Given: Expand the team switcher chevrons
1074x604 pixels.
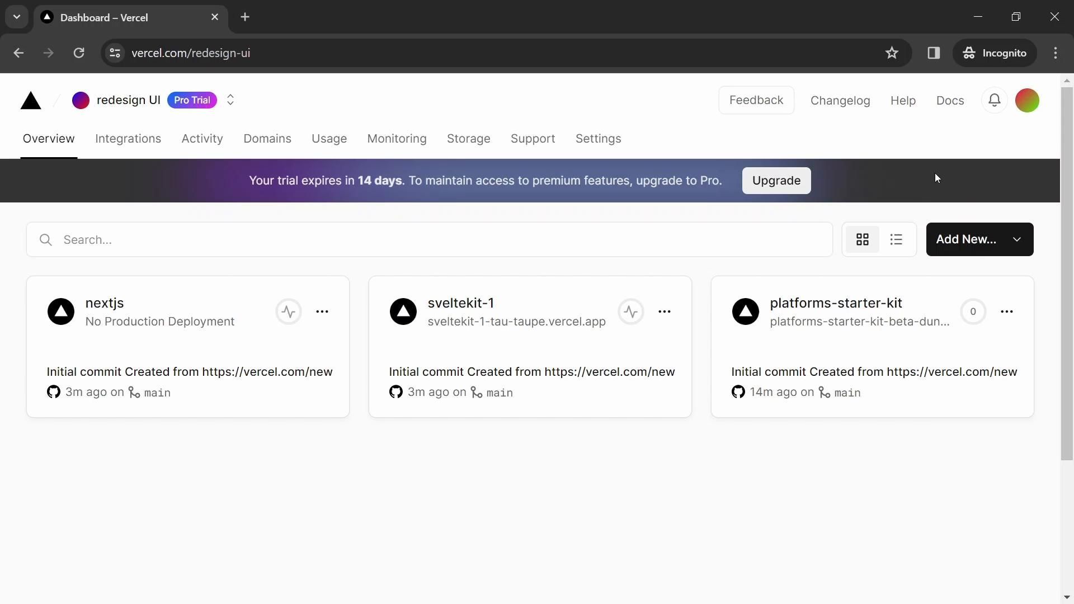Looking at the screenshot, I should point(230,100).
